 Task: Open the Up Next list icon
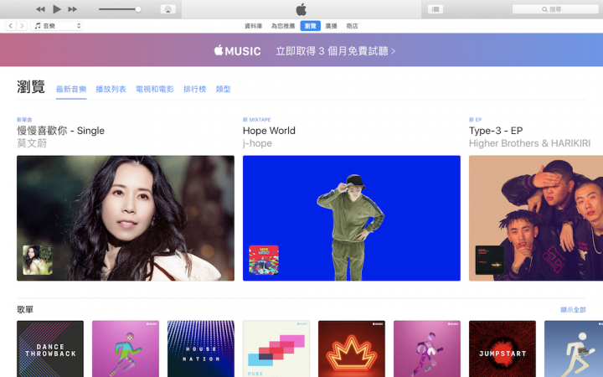tap(435, 9)
